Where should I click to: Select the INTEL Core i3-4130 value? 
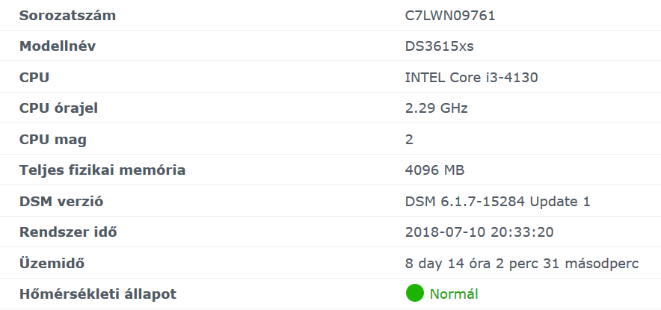click(471, 77)
